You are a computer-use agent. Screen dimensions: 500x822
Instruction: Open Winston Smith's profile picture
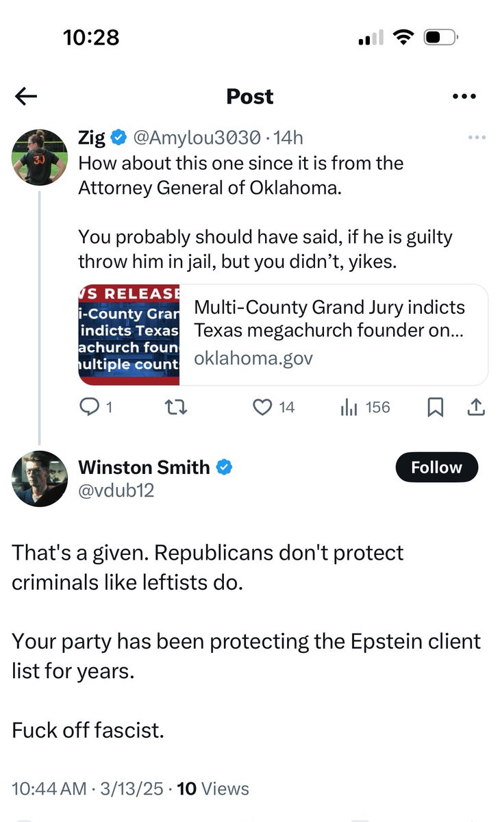click(x=39, y=479)
